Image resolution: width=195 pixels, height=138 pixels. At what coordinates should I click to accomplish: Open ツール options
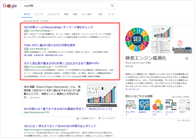pyautogui.click(x=111, y=14)
